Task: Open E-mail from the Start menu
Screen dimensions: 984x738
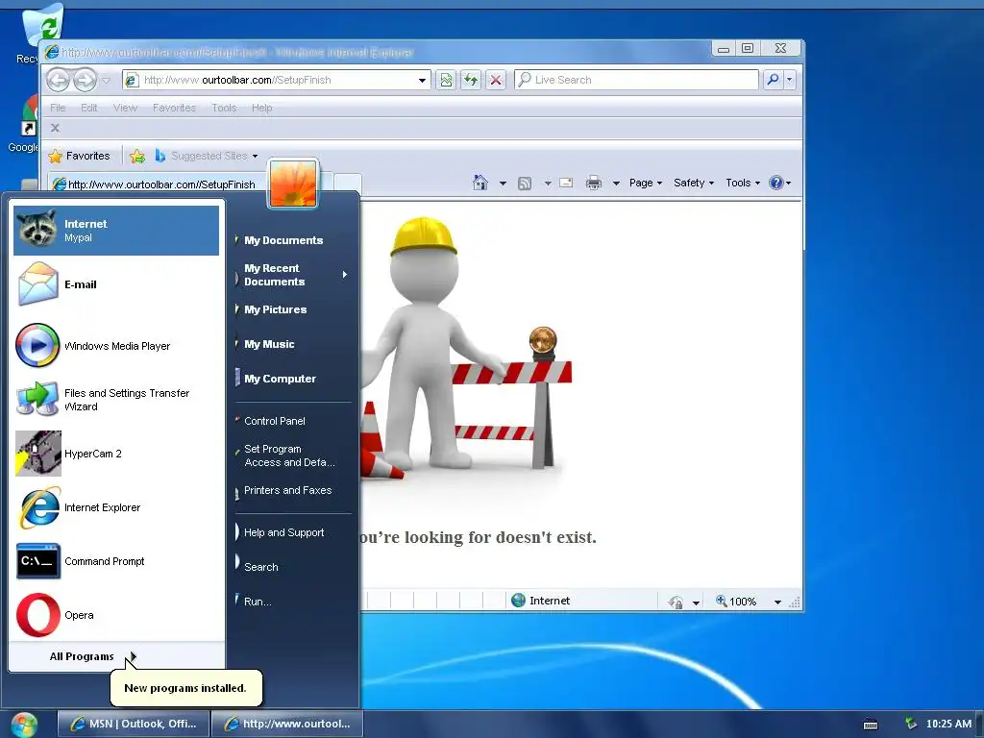Action: 116,284
